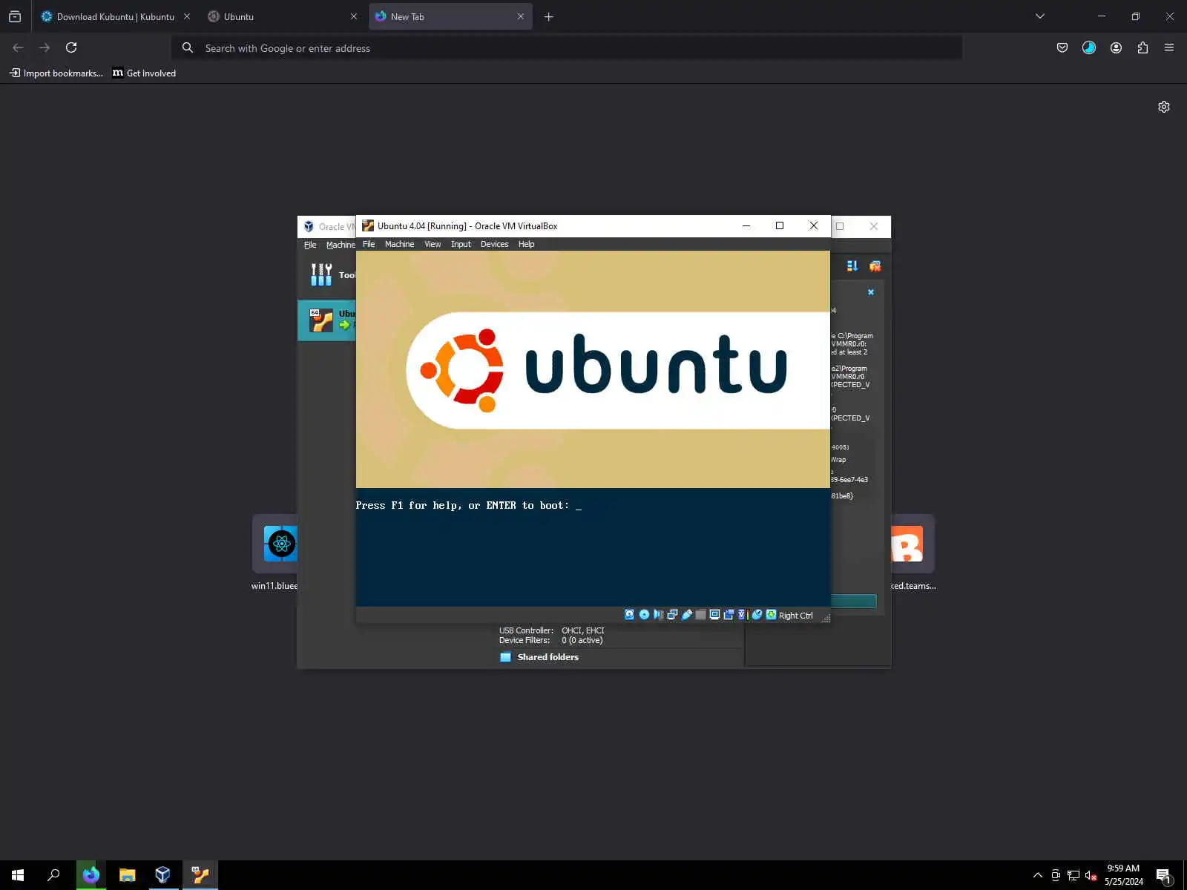Open Windows taskbar search
This screenshot has width=1187, height=890.
(x=53, y=875)
